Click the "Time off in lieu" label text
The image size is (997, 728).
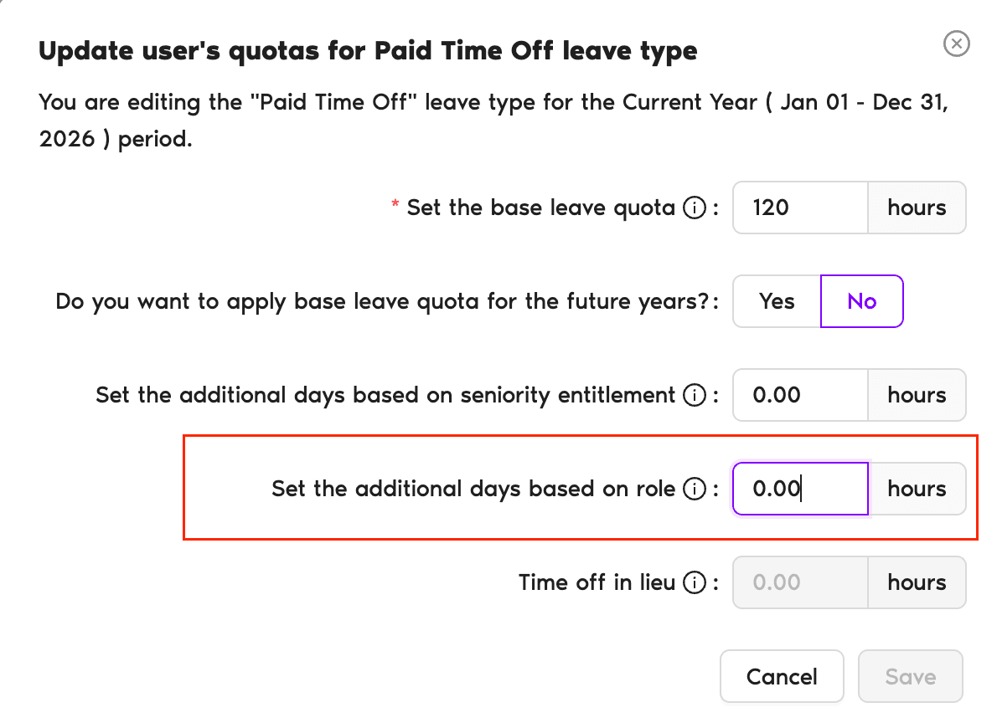coord(597,582)
